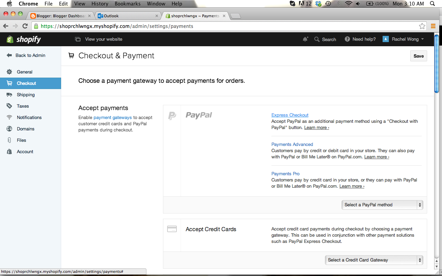Click the menu bar clock Mon 3:10 AM
Viewport: 442px width, 276px height.
(408, 4)
